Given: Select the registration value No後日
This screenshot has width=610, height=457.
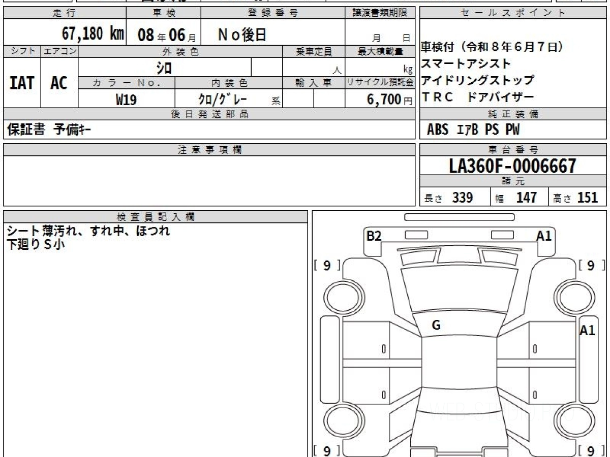Looking at the screenshot, I should point(242,35).
